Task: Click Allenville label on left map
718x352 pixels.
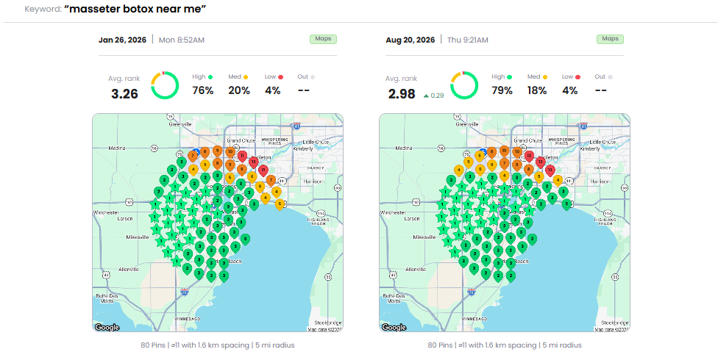Action: [128, 269]
